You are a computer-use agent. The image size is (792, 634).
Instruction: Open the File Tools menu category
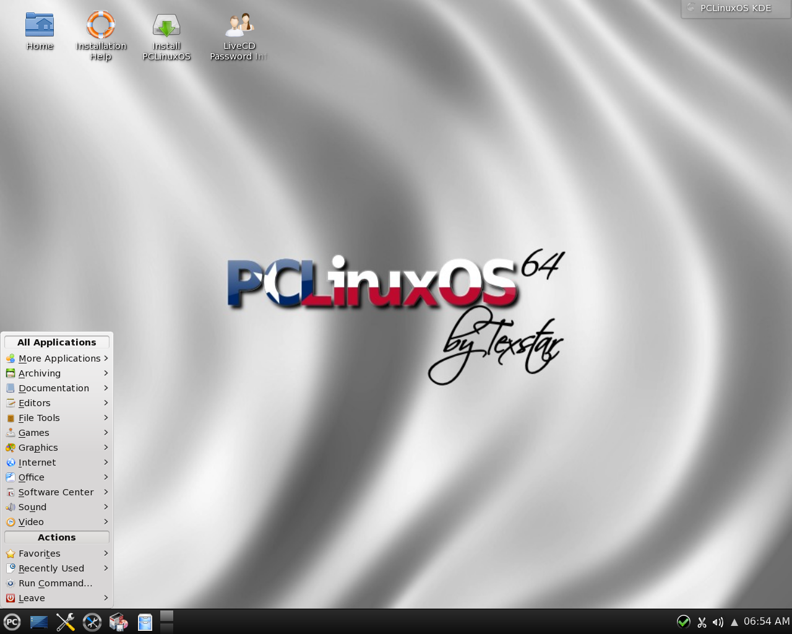tap(57, 418)
